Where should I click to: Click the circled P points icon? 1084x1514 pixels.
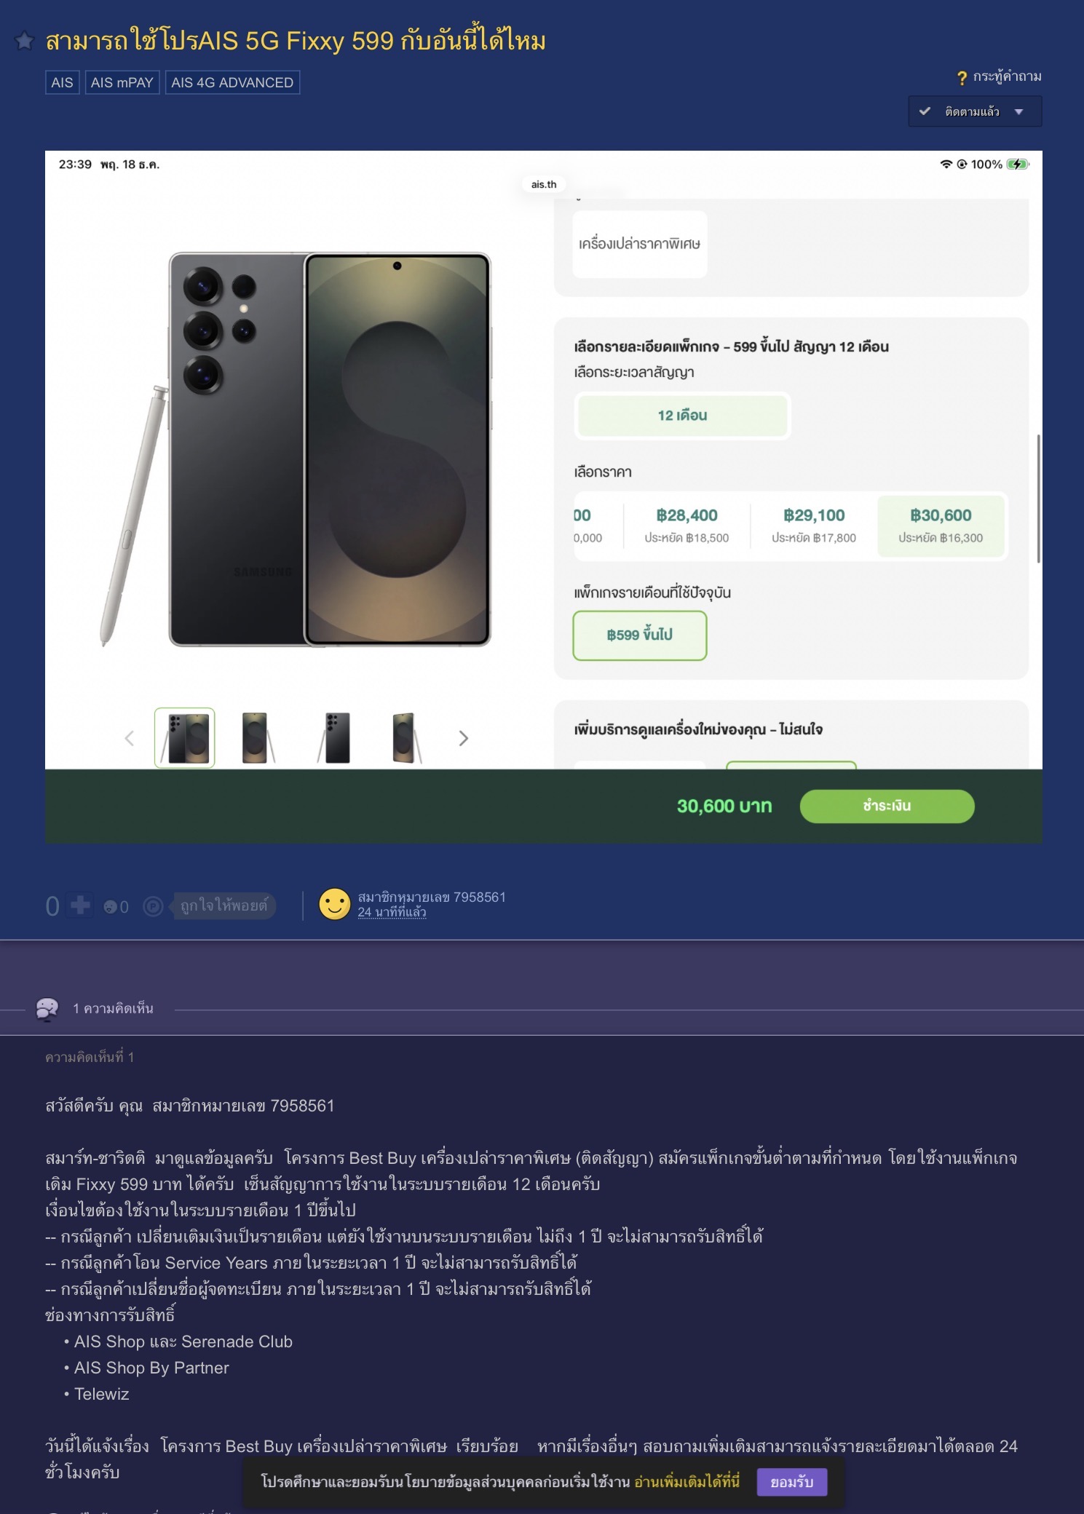click(153, 906)
